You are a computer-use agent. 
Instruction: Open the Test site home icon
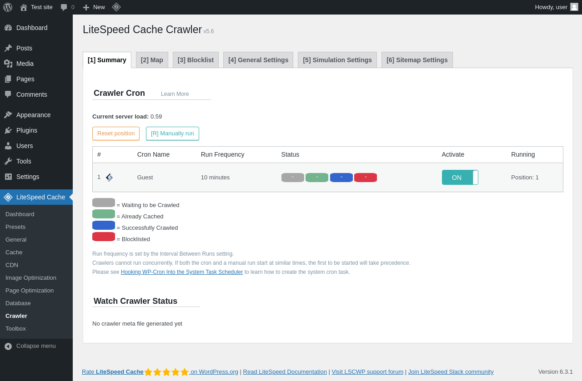(24, 7)
